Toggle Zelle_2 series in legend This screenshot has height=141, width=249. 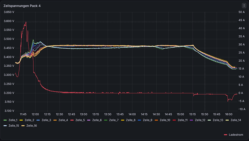point(27,120)
